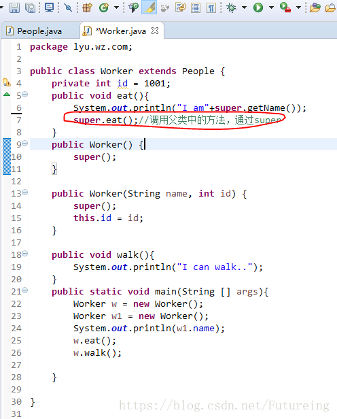This screenshot has height=419, width=337.
Task: Click line number 1 in the gutter
Action: pos(18,47)
